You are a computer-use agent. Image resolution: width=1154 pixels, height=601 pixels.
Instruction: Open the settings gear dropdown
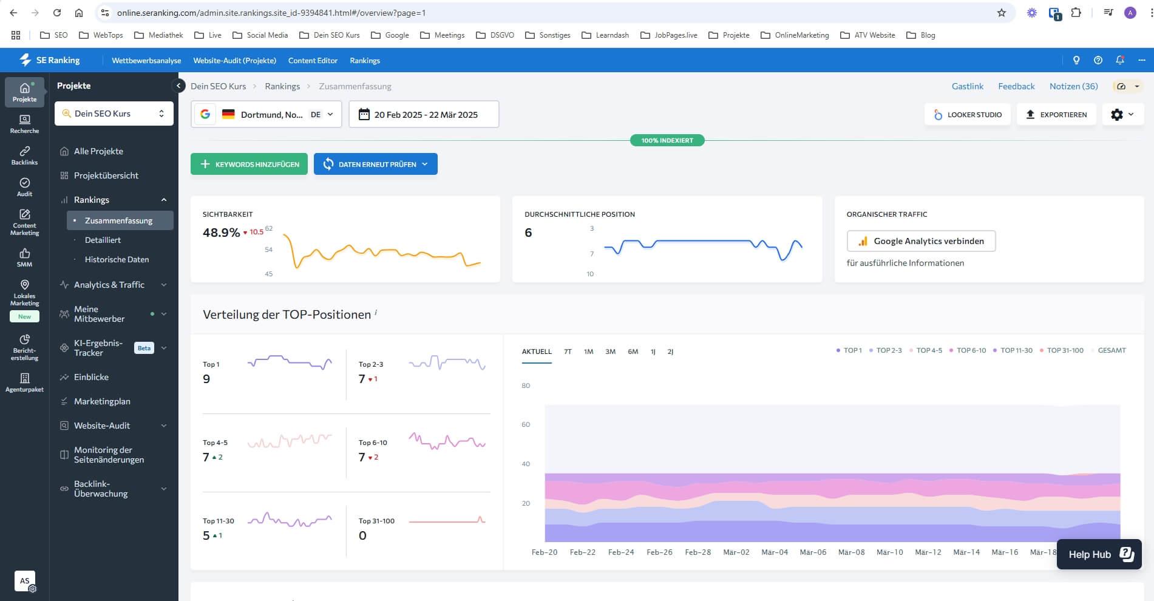click(x=1122, y=114)
